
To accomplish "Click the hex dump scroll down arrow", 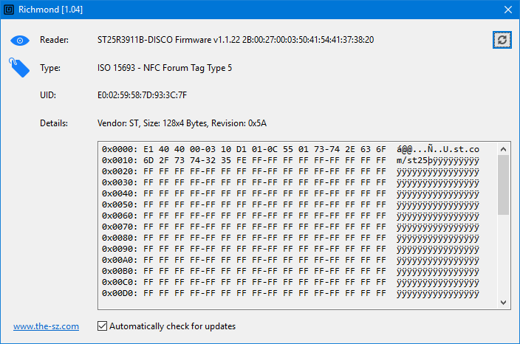I will [503, 302].
